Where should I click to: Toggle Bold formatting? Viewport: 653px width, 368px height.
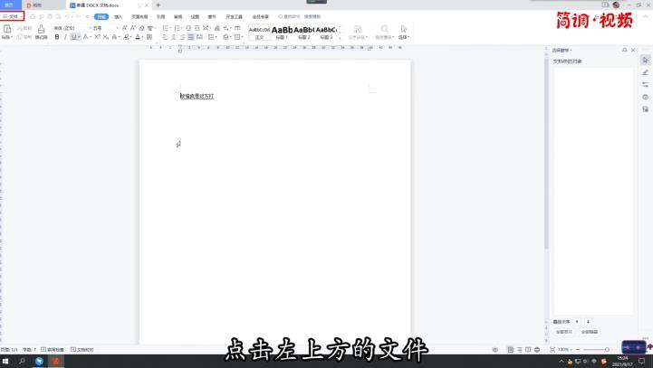coord(56,38)
